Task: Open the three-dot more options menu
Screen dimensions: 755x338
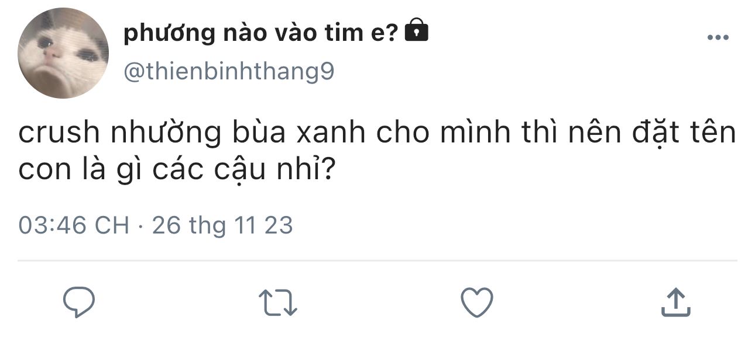Action: [718, 38]
